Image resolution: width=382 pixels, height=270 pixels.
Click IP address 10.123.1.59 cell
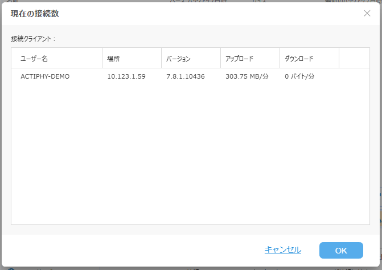point(126,76)
